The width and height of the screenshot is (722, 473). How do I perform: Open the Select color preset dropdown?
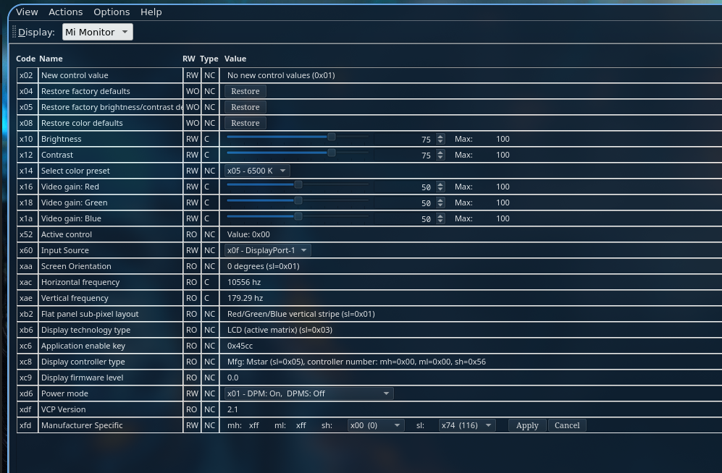coord(257,171)
